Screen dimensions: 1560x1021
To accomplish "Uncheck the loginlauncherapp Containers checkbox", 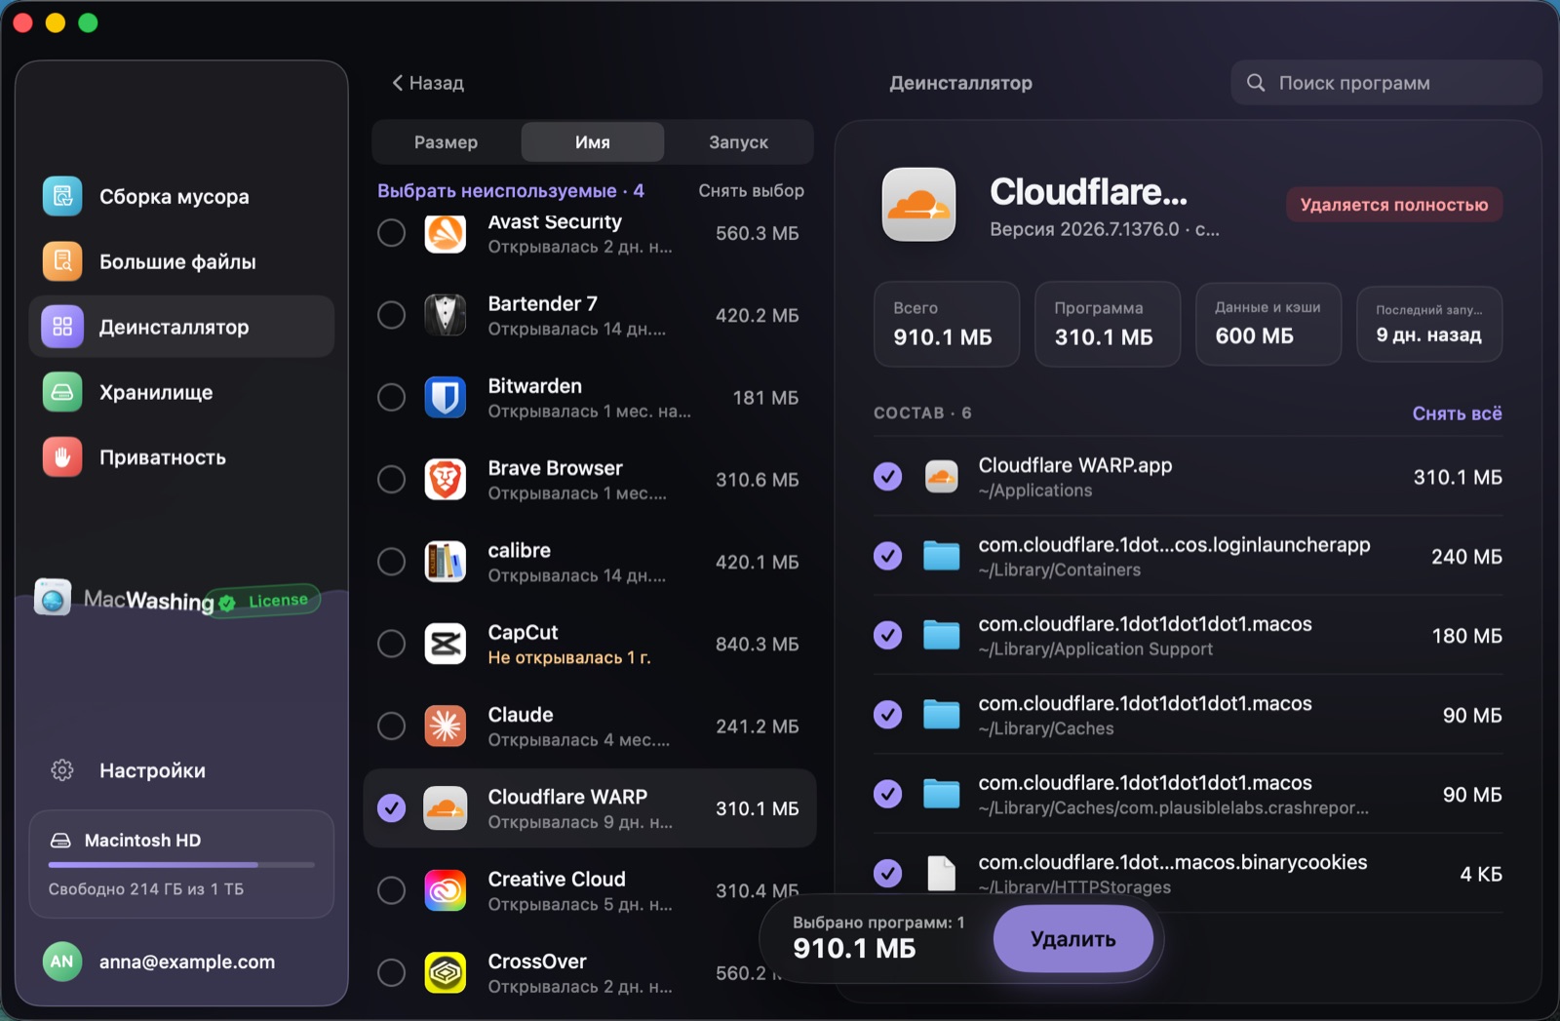I will point(887,556).
